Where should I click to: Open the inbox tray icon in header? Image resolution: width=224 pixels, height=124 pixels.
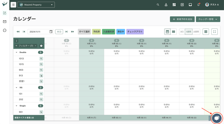point(190,5)
